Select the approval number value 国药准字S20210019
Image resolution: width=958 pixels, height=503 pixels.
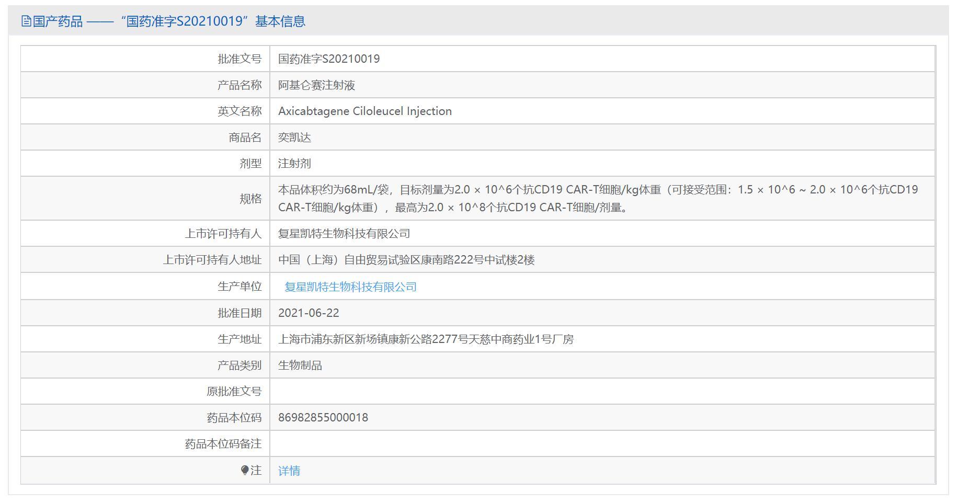(329, 59)
